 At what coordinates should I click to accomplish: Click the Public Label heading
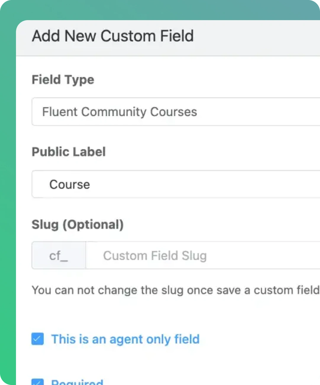69,152
